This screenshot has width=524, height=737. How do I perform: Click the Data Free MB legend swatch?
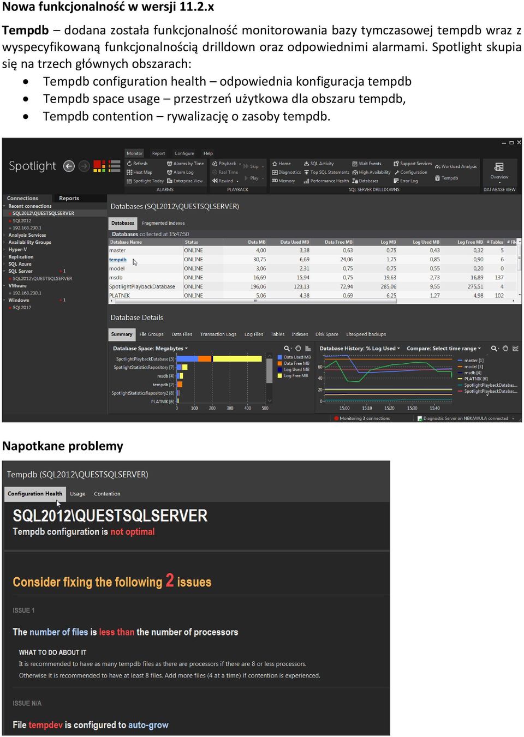pyautogui.click(x=281, y=363)
